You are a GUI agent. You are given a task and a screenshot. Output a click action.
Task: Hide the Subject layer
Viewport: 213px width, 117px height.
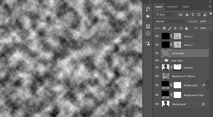[x=157, y=67]
